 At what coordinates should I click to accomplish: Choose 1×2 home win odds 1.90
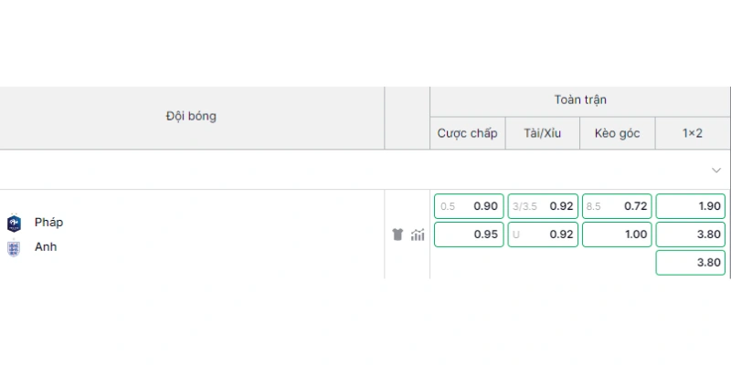tap(691, 206)
